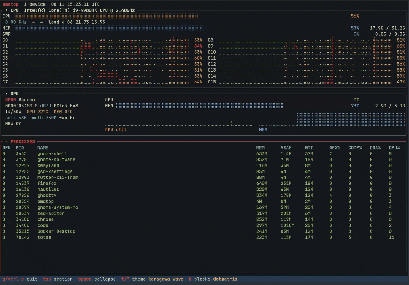Click the t/T theme shortcut
409x285 pixels.
(133, 279)
